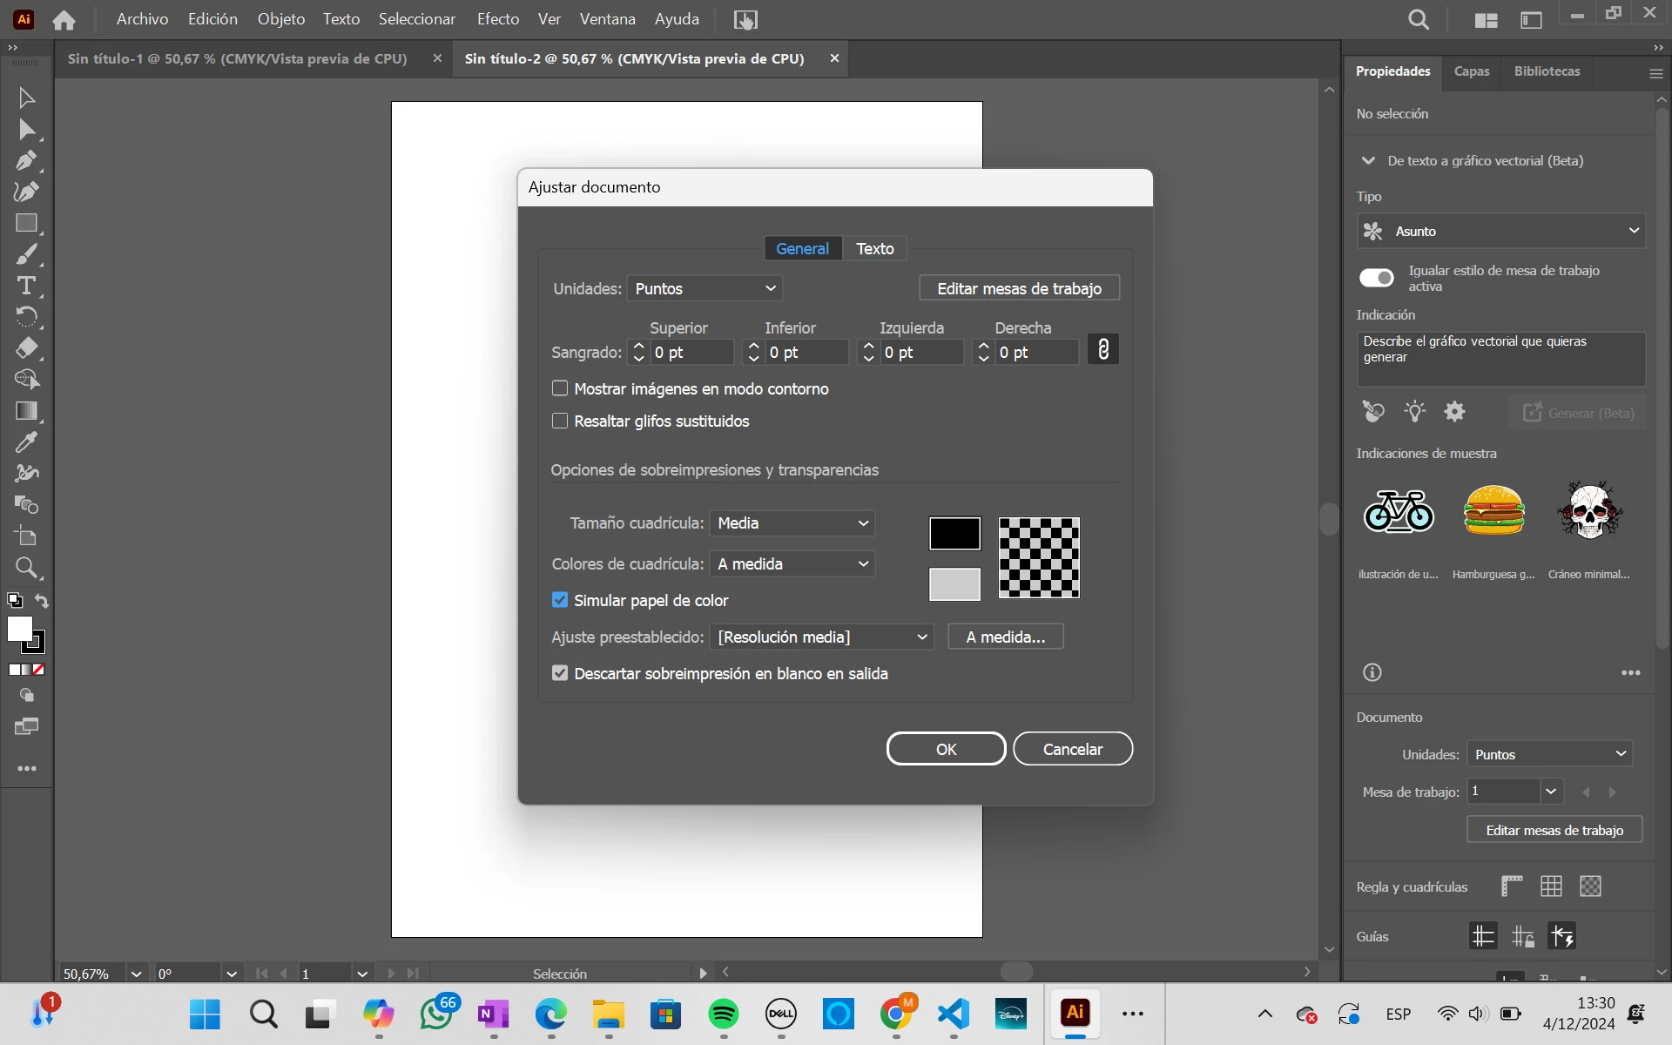Viewport: 1672px width, 1045px height.
Task: Click the bleed link chain icon
Action: pos(1102,350)
